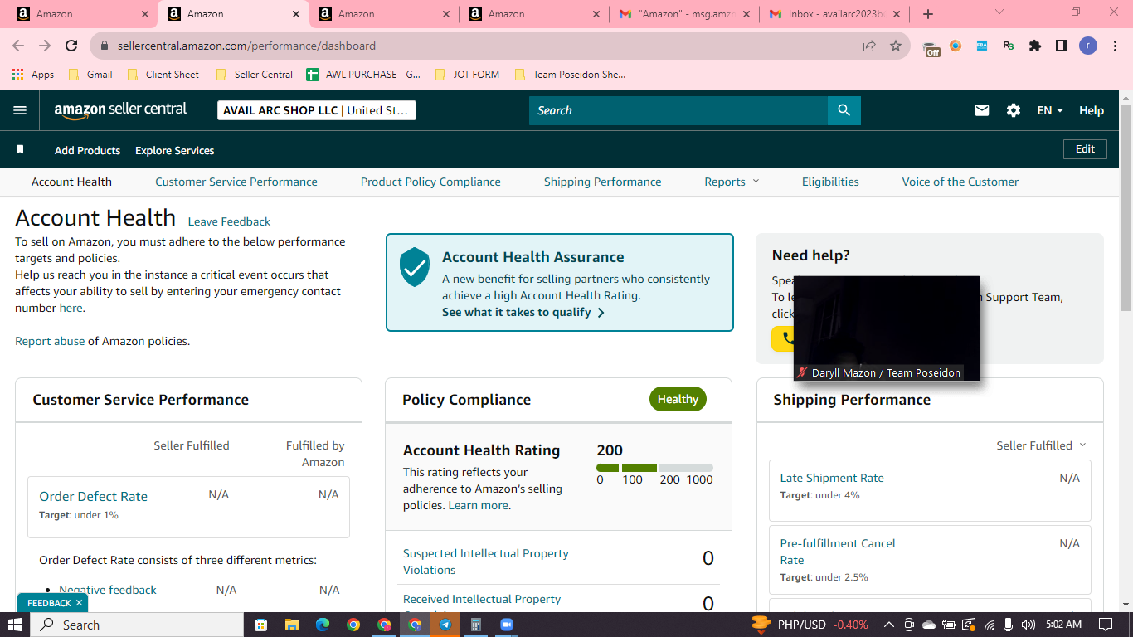Open the Pre-fulfillment Cancel Rate link
Screen dimensions: 1133x637
(838, 552)
